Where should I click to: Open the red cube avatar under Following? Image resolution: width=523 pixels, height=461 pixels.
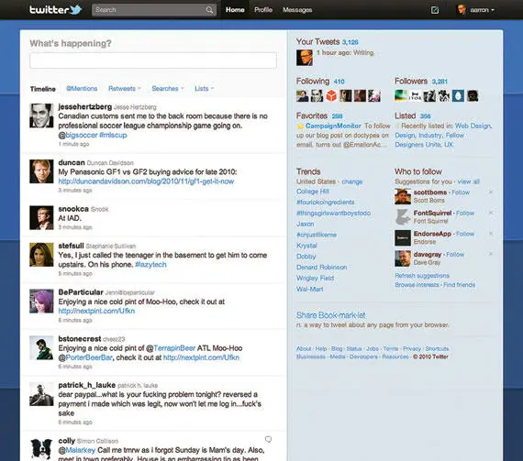pos(331,96)
